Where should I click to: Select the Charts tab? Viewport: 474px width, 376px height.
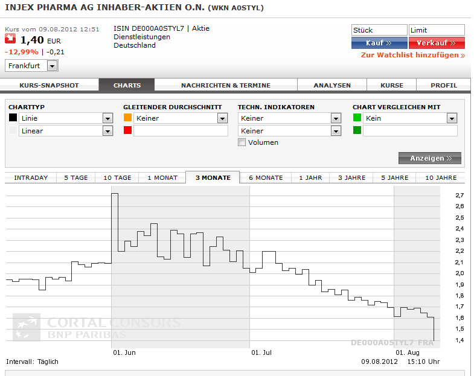(x=127, y=86)
